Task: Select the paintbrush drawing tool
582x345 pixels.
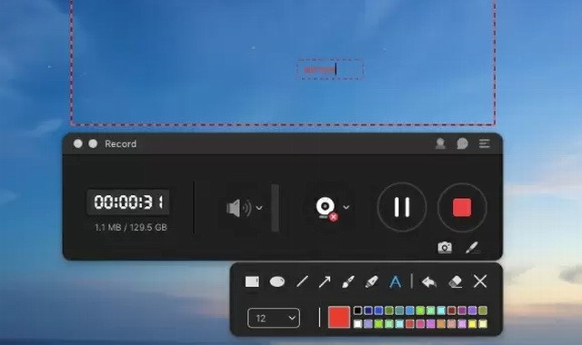Action: 347,281
